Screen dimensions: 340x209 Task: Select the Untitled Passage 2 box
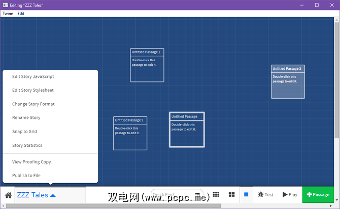pyautogui.click(x=130, y=133)
